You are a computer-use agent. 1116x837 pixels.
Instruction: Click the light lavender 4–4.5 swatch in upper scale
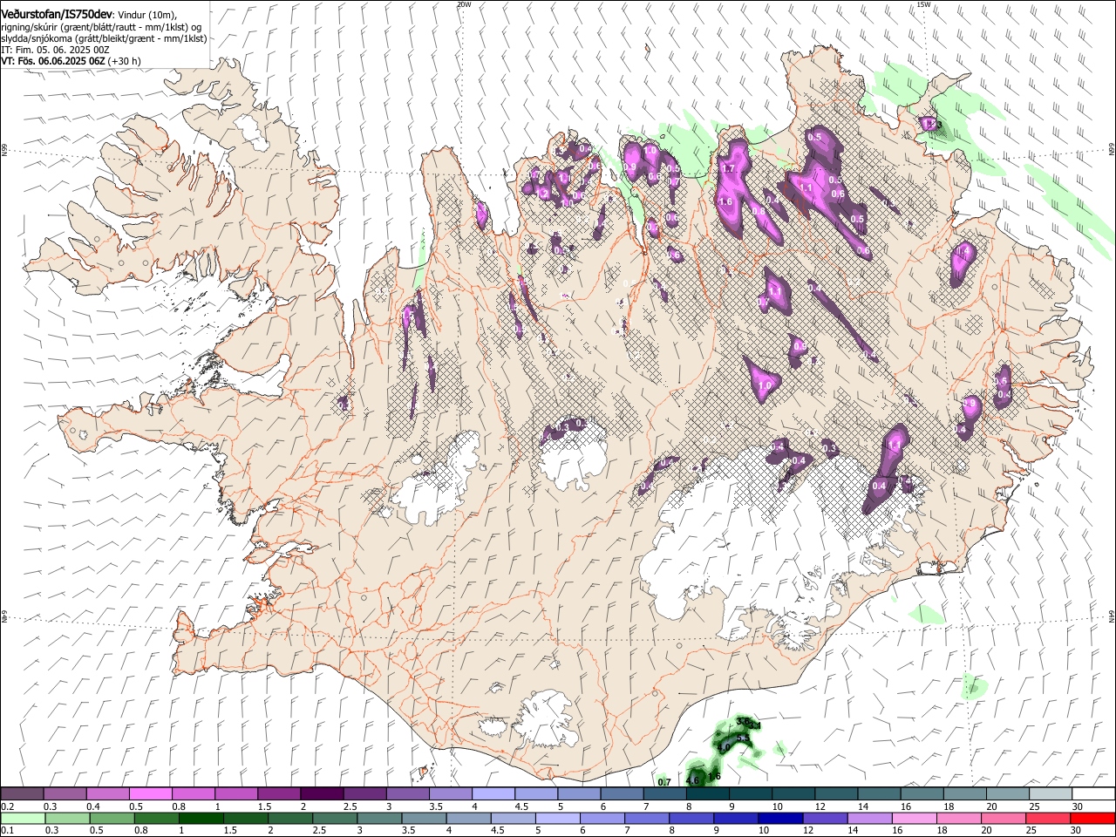(x=493, y=794)
